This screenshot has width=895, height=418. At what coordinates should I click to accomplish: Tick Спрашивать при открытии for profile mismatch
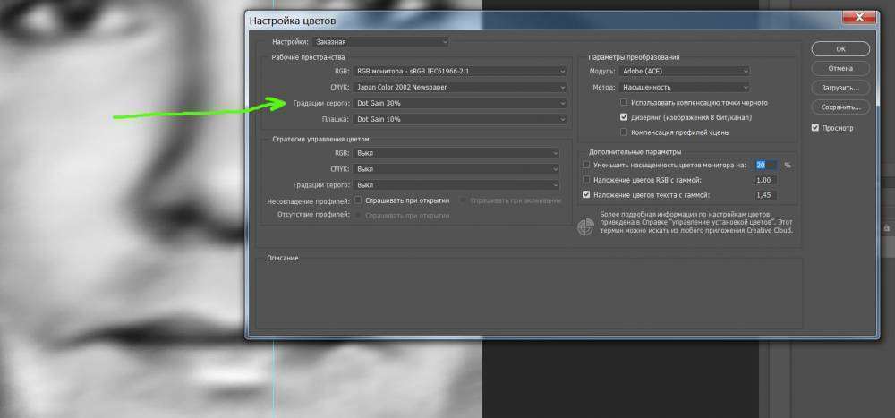coord(358,200)
